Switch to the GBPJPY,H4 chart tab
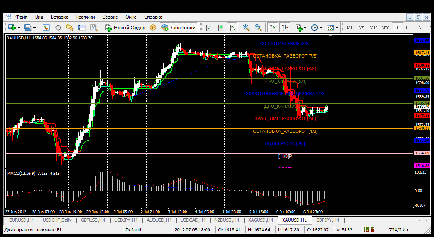Image resolution: width=434 pixels, height=237 pixels. coord(328,220)
